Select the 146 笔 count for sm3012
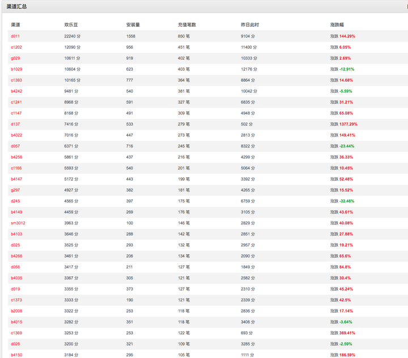 coord(184,223)
